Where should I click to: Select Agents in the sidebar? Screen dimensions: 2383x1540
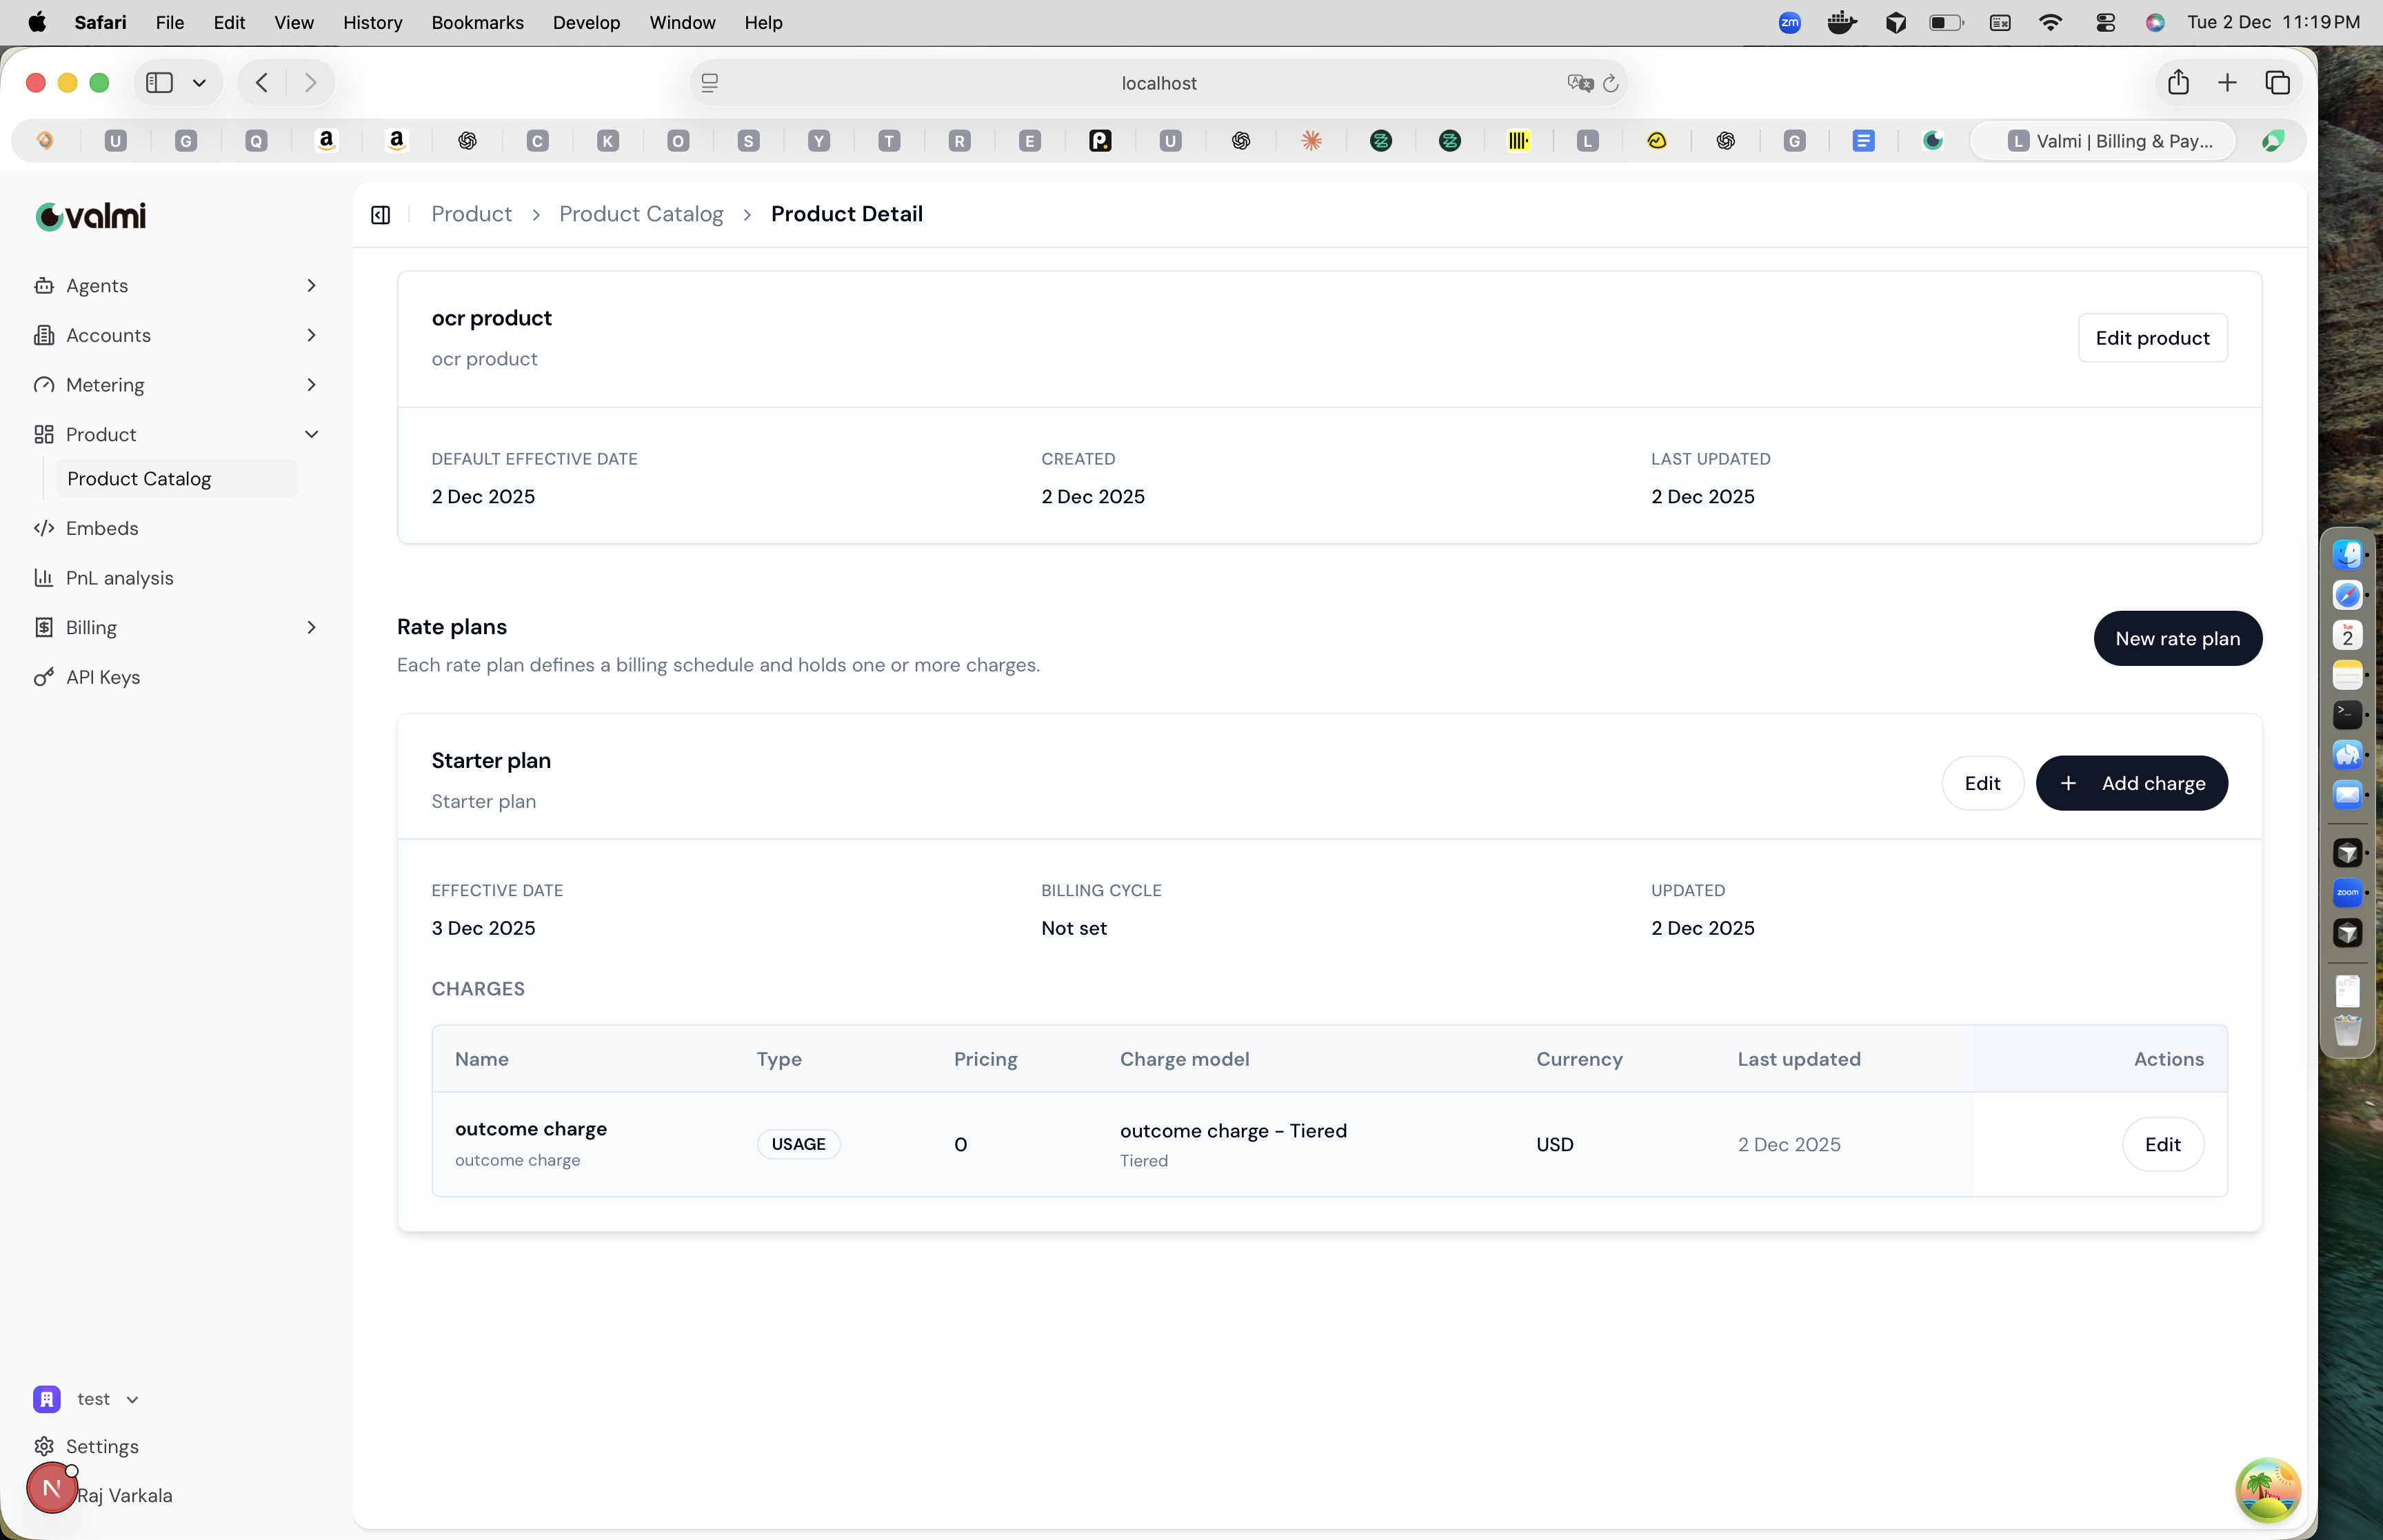97,286
